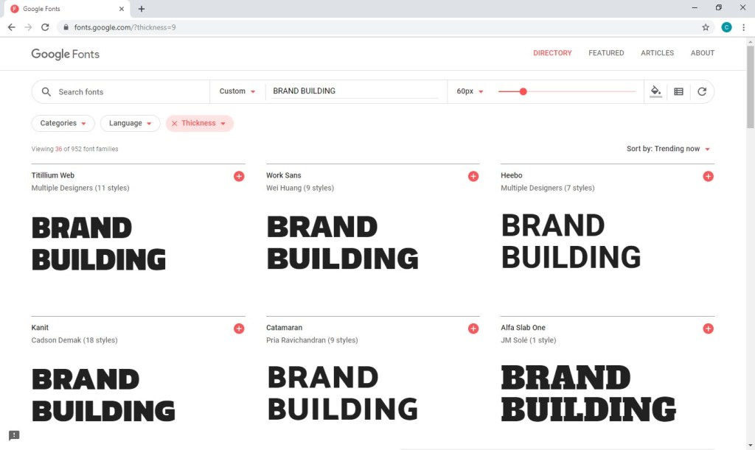Add Alfa Slab One to selection
This screenshot has height=450, width=755.
click(708, 328)
